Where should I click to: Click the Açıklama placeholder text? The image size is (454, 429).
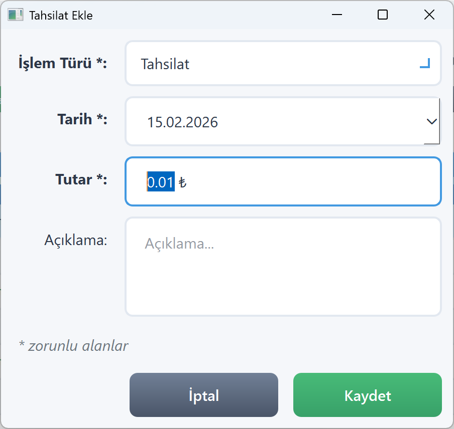pyautogui.click(x=179, y=243)
